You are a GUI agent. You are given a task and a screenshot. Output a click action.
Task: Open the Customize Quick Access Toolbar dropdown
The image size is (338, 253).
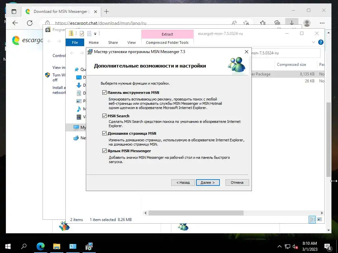[95, 34]
